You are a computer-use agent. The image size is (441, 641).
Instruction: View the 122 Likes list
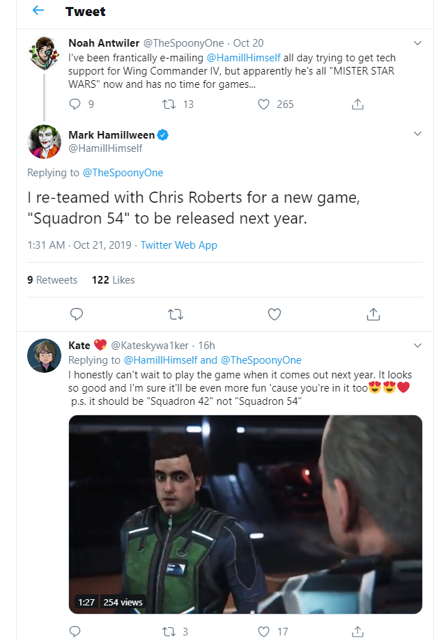click(114, 280)
